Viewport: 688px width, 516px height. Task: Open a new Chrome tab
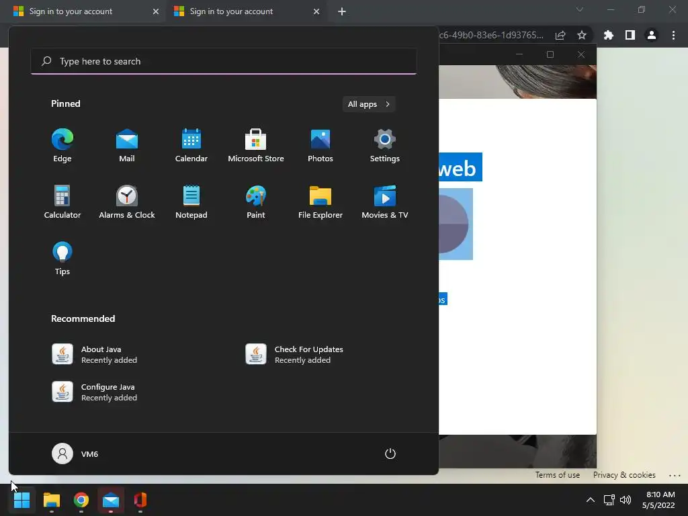(342, 11)
